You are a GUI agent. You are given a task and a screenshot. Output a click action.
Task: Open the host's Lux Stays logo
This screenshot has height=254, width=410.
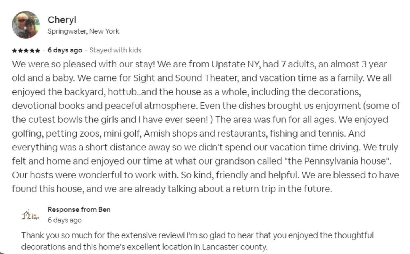(x=30, y=215)
